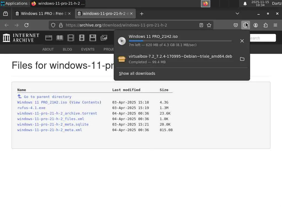
Task: Open the Applications menu in top panel
Action: click(x=15, y=3)
